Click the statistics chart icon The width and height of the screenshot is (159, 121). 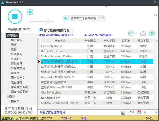coord(123,113)
